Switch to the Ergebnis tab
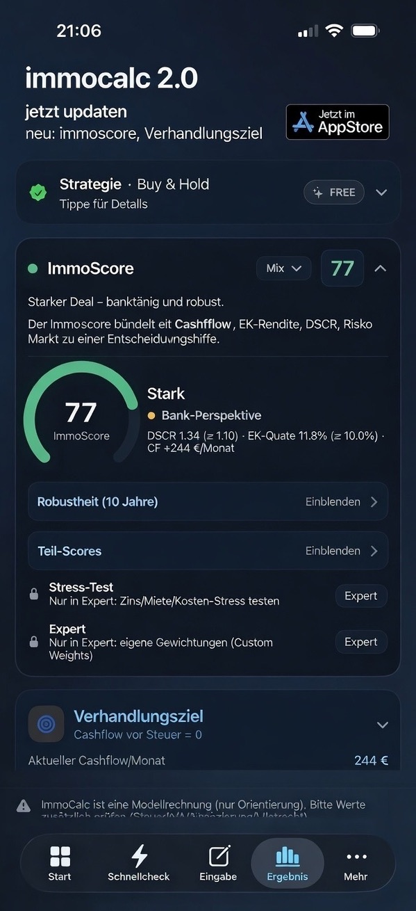The height and width of the screenshot is (911, 416). pyautogui.click(x=287, y=862)
